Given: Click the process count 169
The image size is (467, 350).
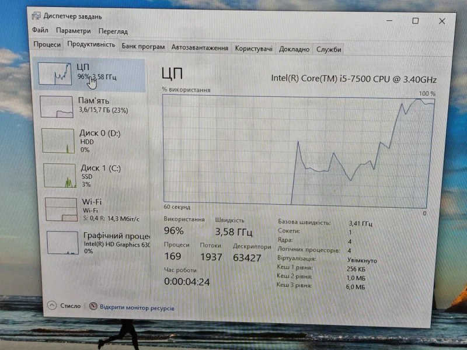Looking at the screenshot, I should [172, 256].
